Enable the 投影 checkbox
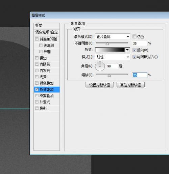Screen dimensions: 169x174 pyautogui.click(x=37, y=108)
